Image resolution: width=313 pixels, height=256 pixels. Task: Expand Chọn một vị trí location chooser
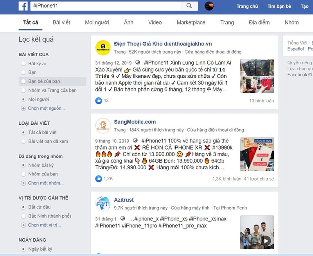coord(44,225)
